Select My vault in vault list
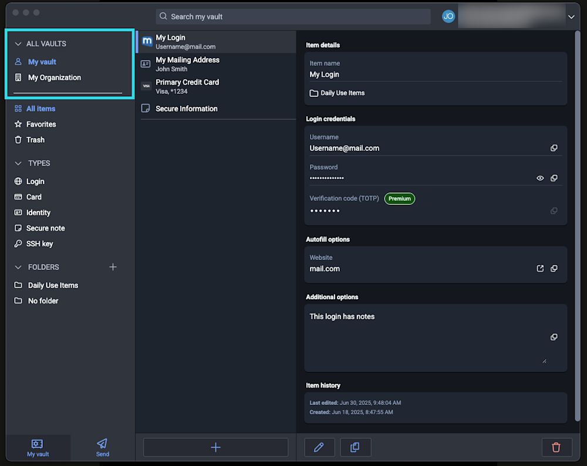The image size is (587, 466). (x=42, y=62)
